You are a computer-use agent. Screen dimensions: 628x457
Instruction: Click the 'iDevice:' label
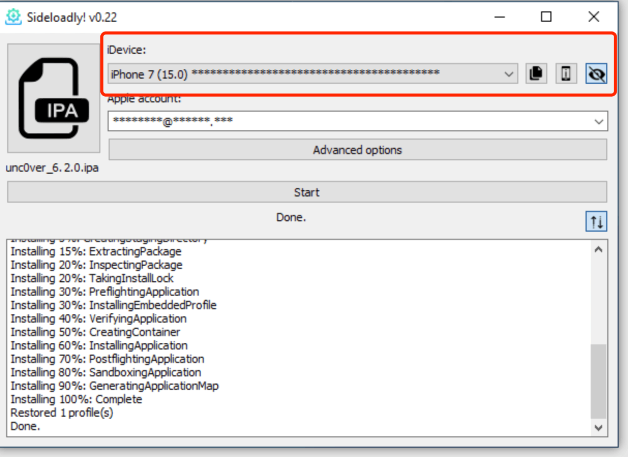click(x=127, y=50)
